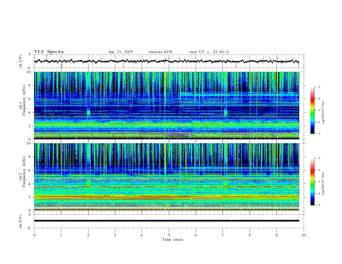Screen dimensions: 342x264
Task: Click the "-5" tick on ch.1 colorbar
Action: (x=318, y=110)
